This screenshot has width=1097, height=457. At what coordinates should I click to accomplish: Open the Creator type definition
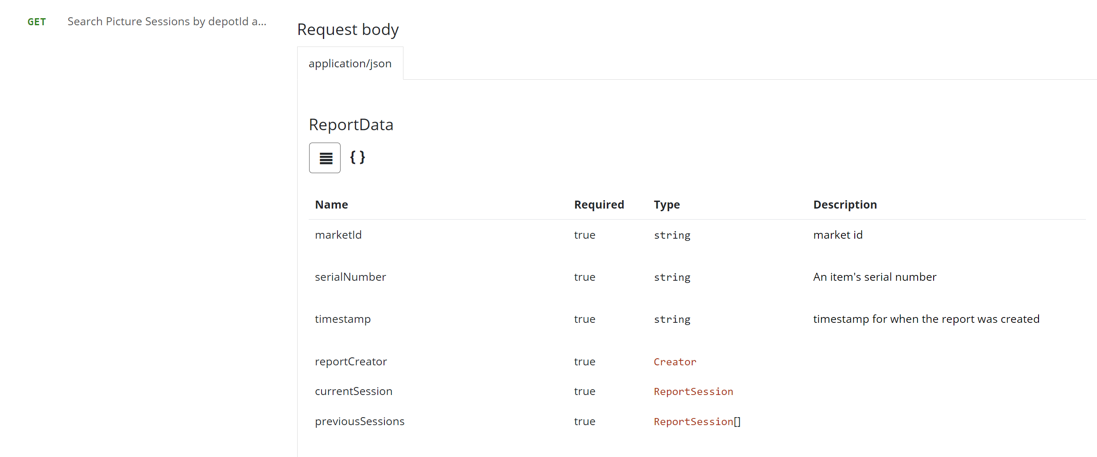tap(674, 362)
